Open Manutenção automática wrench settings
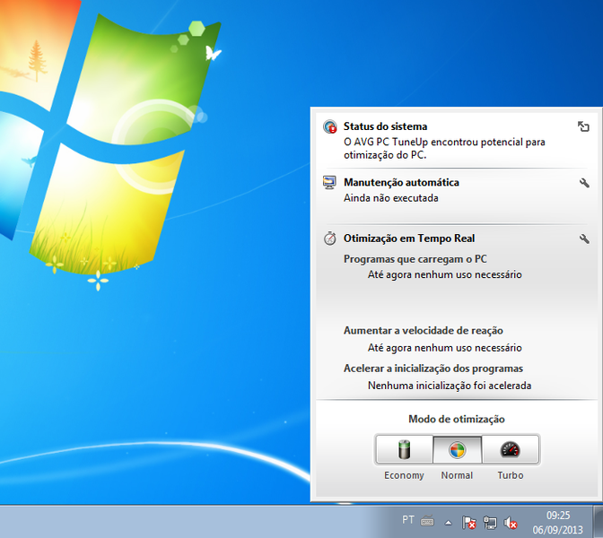 click(x=584, y=183)
